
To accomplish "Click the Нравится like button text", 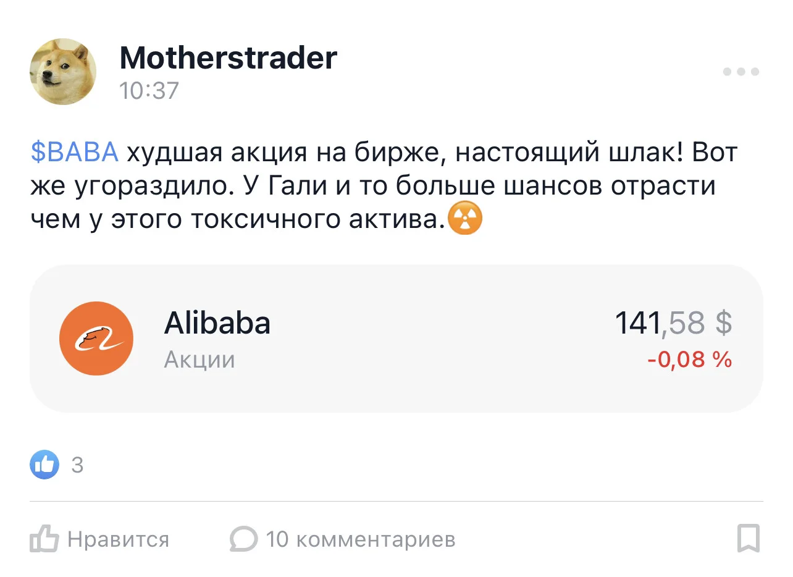I will point(118,540).
